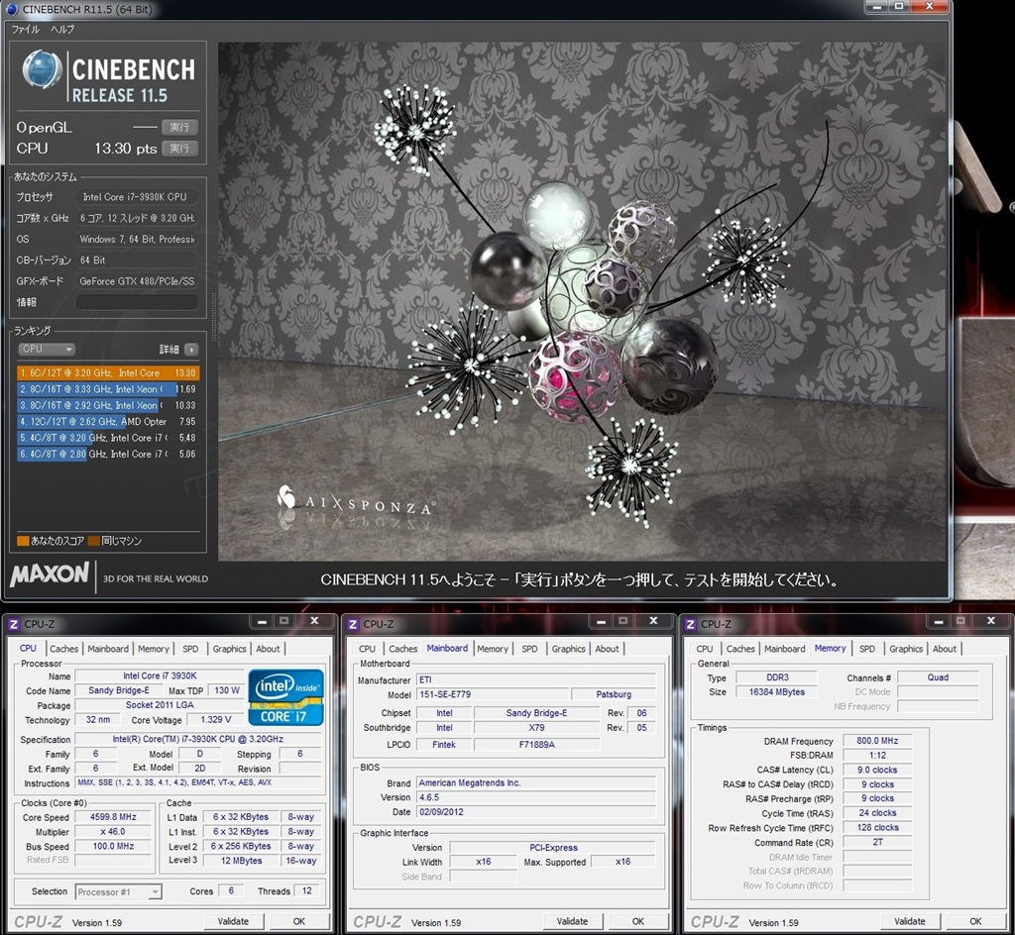Close the right CPU-Z window
This screenshot has height=935, width=1015.
pyautogui.click(x=990, y=621)
